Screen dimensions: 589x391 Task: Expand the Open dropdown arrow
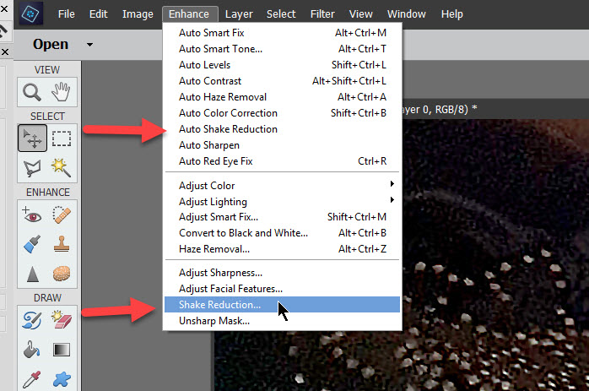(x=89, y=45)
